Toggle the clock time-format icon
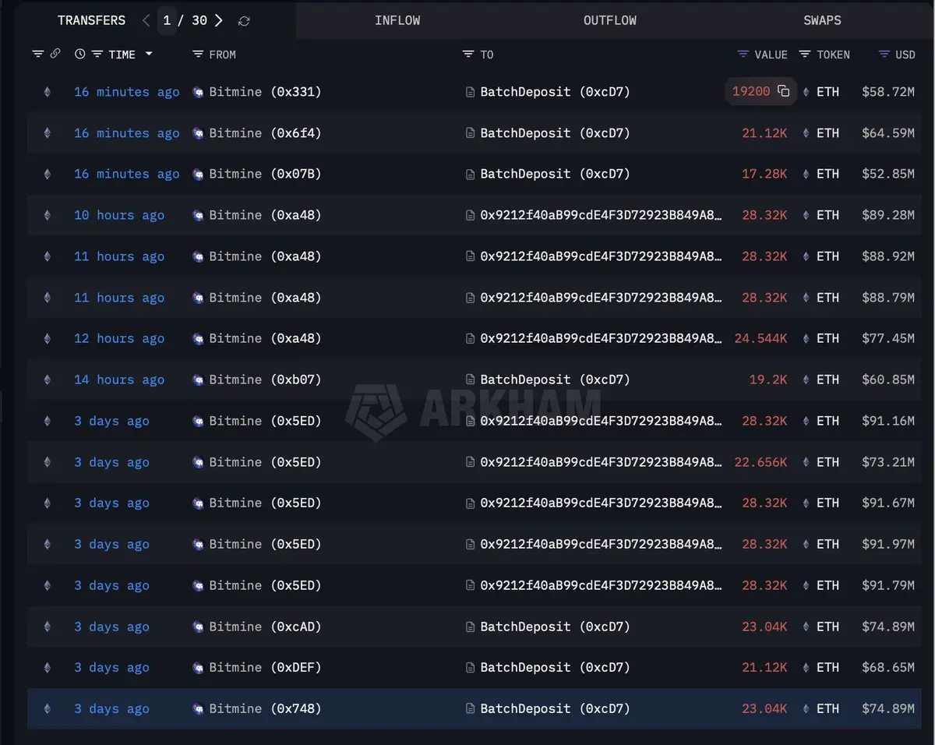This screenshot has height=745, width=935. (x=79, y=55)
